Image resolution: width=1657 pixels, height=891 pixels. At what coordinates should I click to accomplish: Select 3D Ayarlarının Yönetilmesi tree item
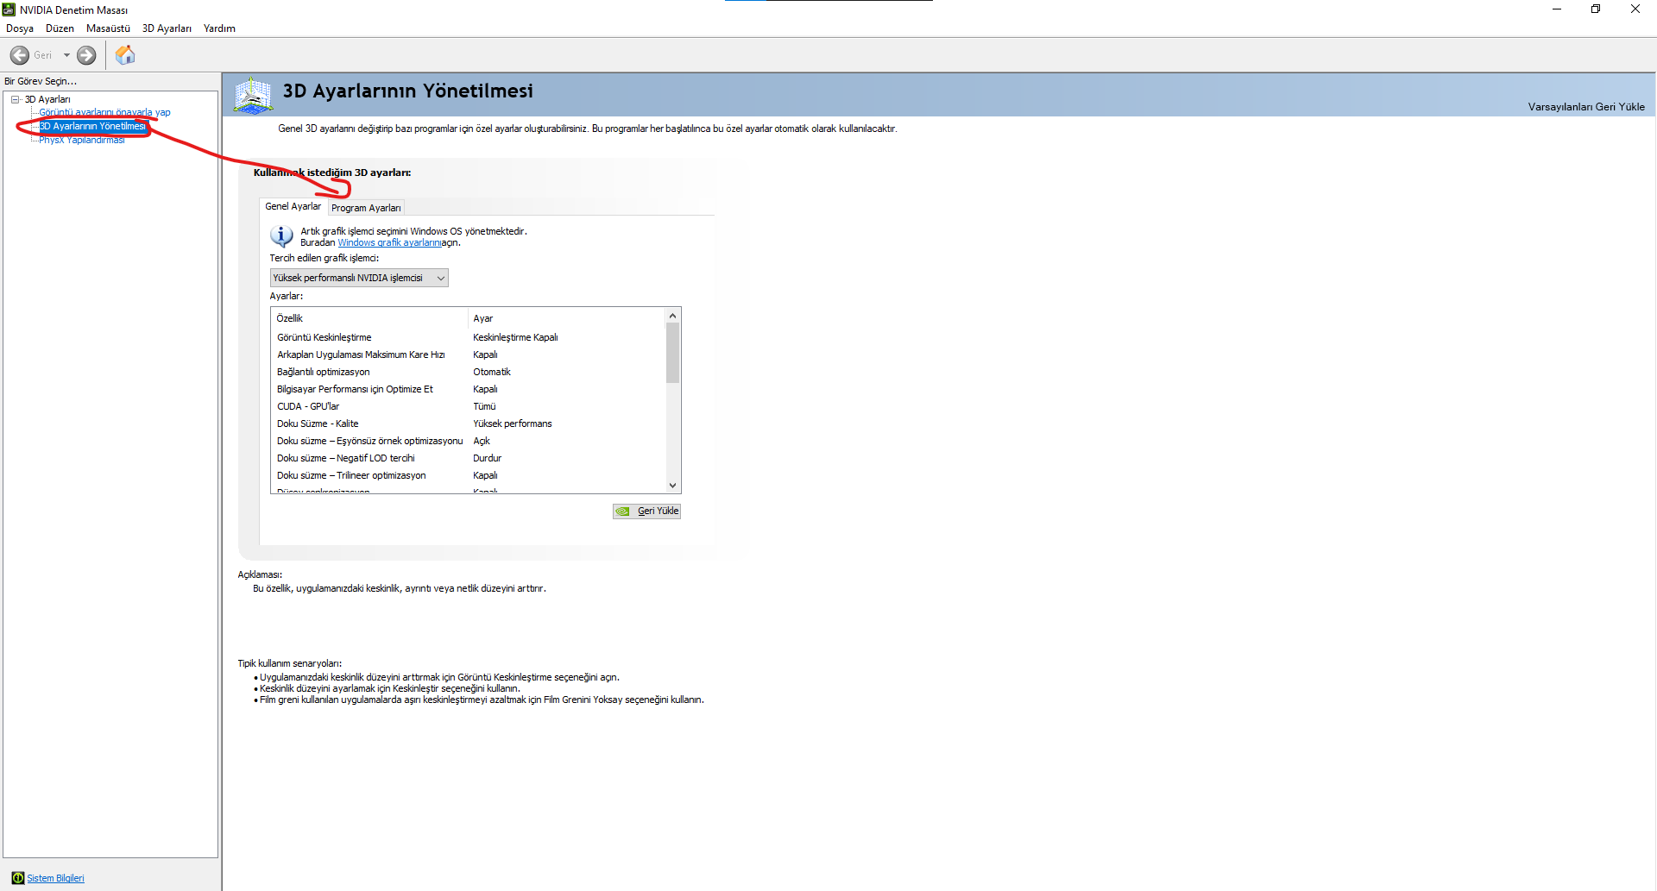click(92, 126)
